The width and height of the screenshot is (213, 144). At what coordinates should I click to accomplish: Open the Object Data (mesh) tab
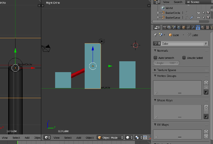tap(198, 28)
